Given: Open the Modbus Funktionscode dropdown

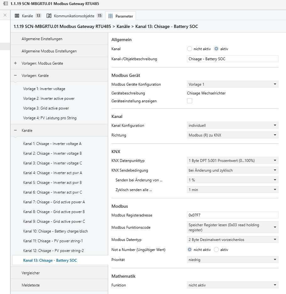Looking at the screenshot, I should pyautogui.click(x=232, y=227).
